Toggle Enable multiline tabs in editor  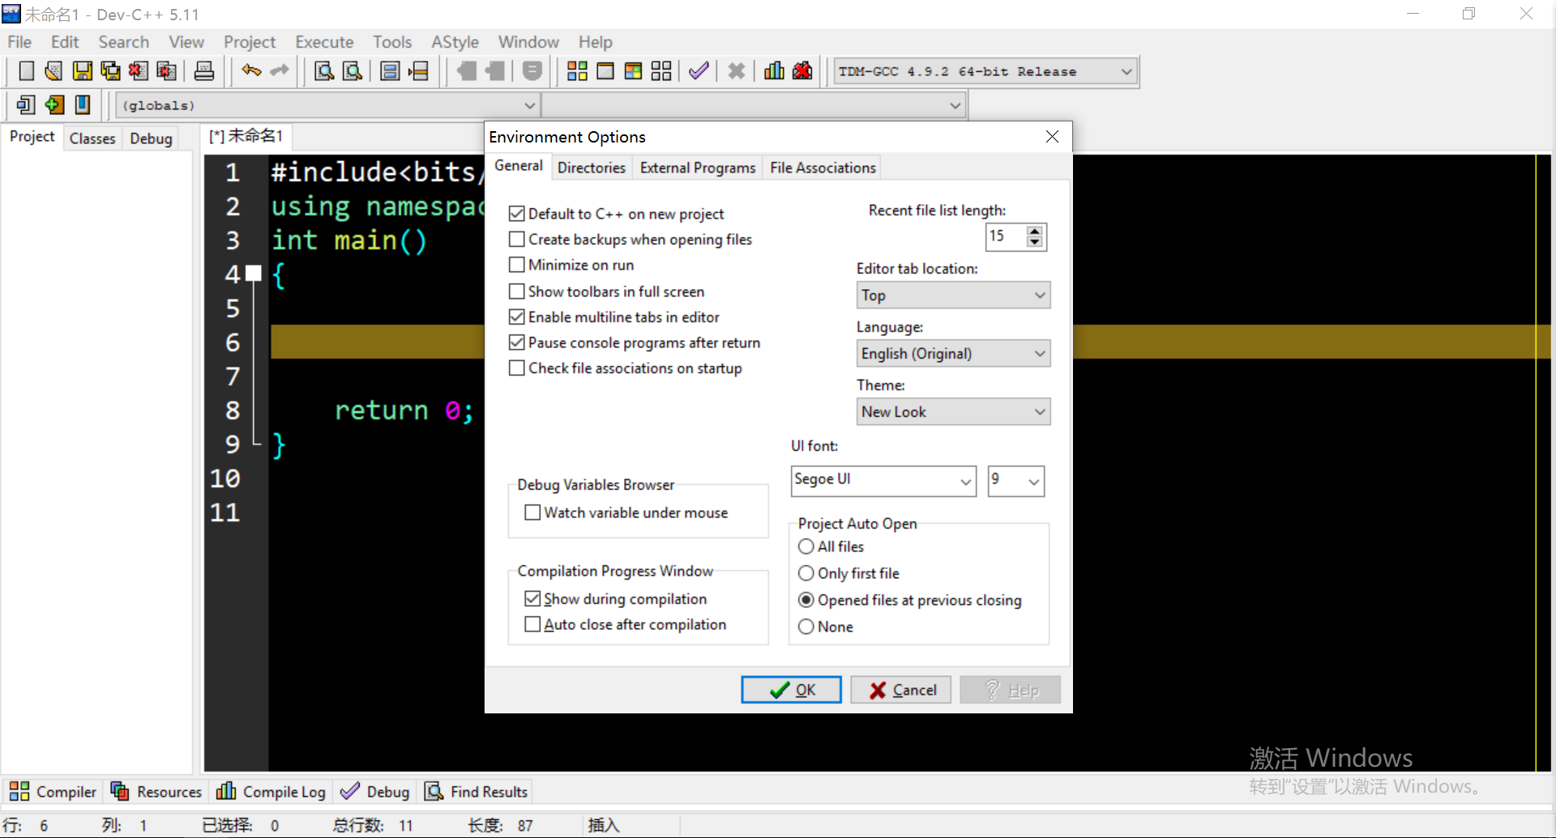pyautogui.click(x=516, y=317)
